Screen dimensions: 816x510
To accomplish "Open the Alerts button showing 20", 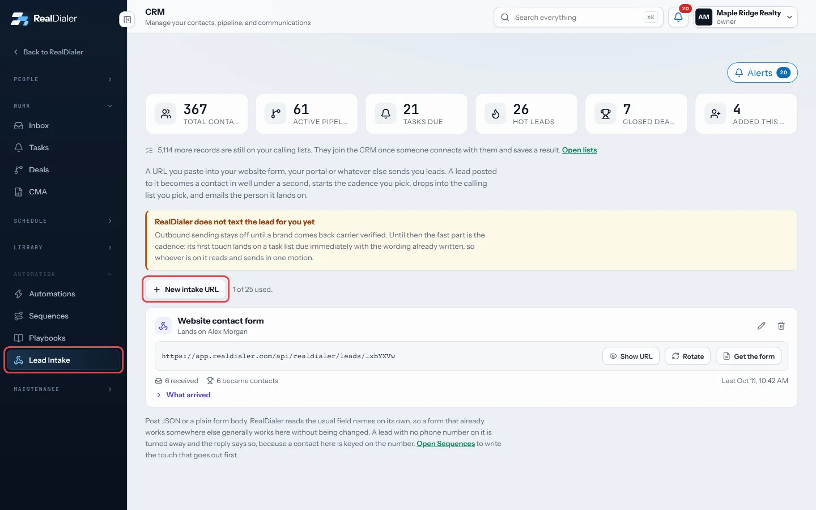I will pos(762,73).
